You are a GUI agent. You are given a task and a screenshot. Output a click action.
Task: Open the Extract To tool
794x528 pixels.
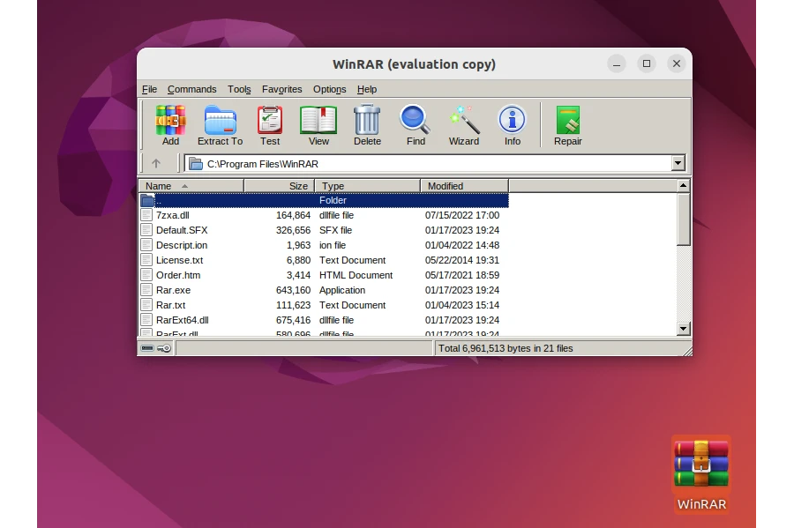pos(220,124)
